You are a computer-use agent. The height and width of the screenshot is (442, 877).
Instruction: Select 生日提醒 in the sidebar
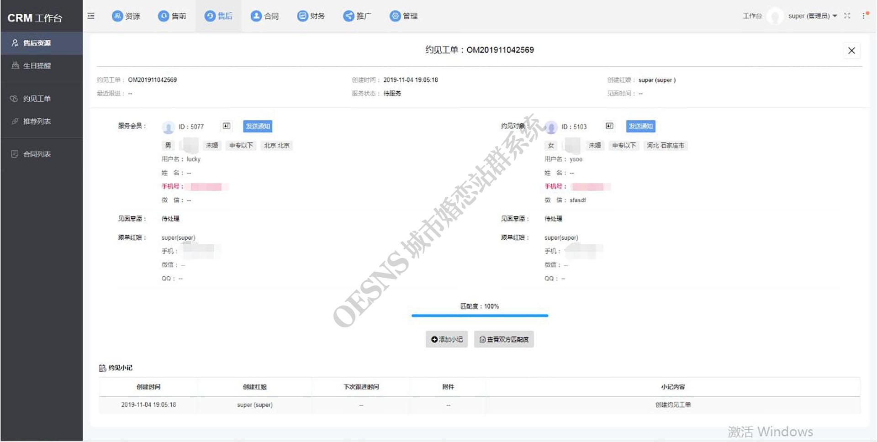tap(37, 66)
